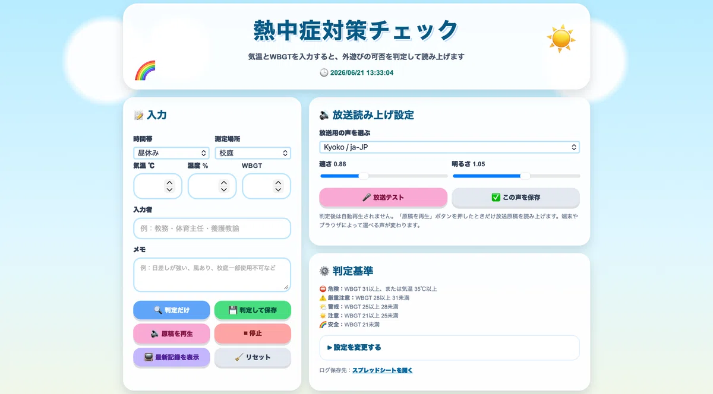This screenshot has width=713, height=394.
Task: Click the memo icon beside 入力 heading
Action: click(138, 115)
